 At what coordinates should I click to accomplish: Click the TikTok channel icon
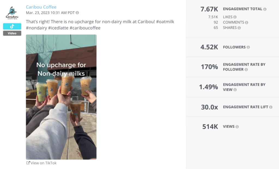pyautogui.click(x=12, y=26)
